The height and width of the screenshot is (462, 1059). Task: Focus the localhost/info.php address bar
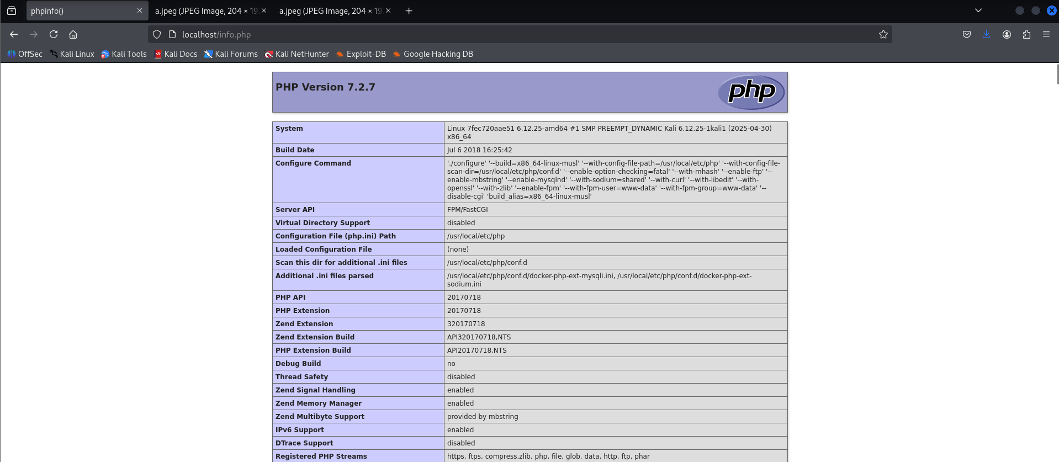tap(497, 34)
